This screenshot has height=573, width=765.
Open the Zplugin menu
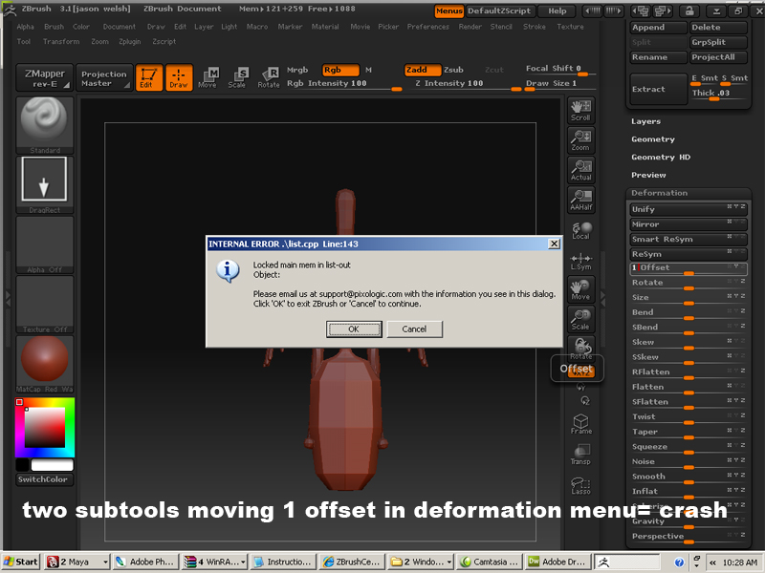tap(130, 42)
